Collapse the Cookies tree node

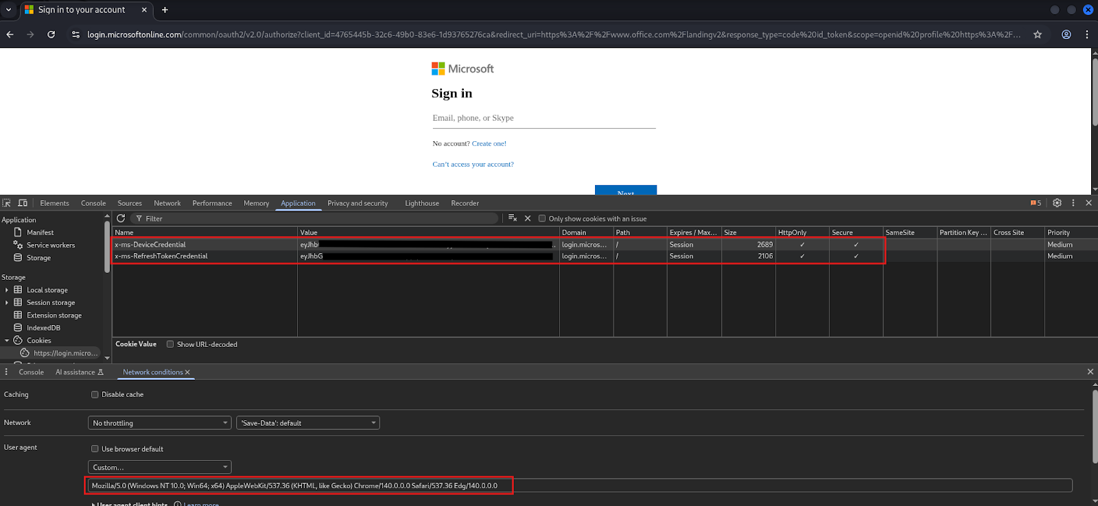tap(7, 340)
